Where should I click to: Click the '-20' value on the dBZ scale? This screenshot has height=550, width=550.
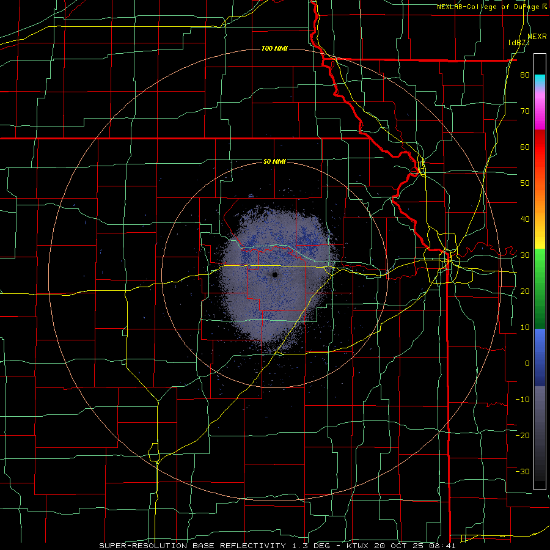click(x=522, y=435)
